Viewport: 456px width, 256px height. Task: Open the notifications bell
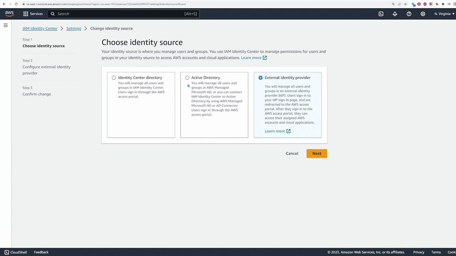click(x=395, y=14)
